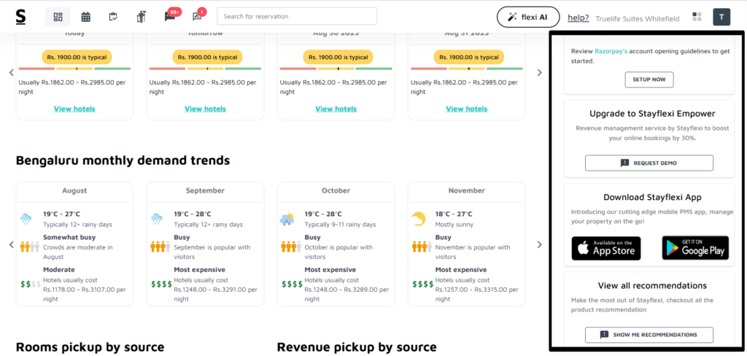
Task: Click the October month card header
Action: click(336, 190)
